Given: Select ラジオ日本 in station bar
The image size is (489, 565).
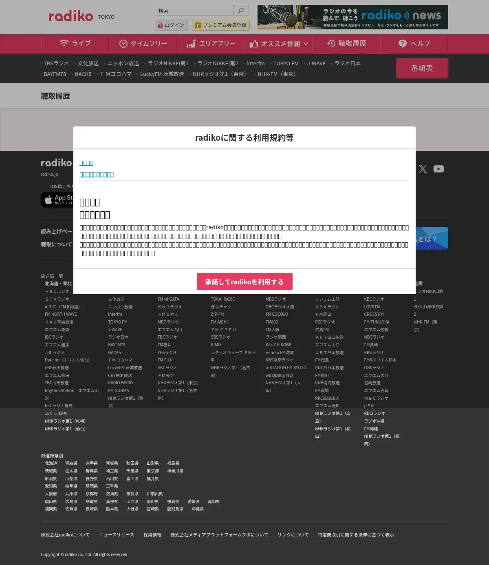Looking at the screenshot, I should pos(348,64).
